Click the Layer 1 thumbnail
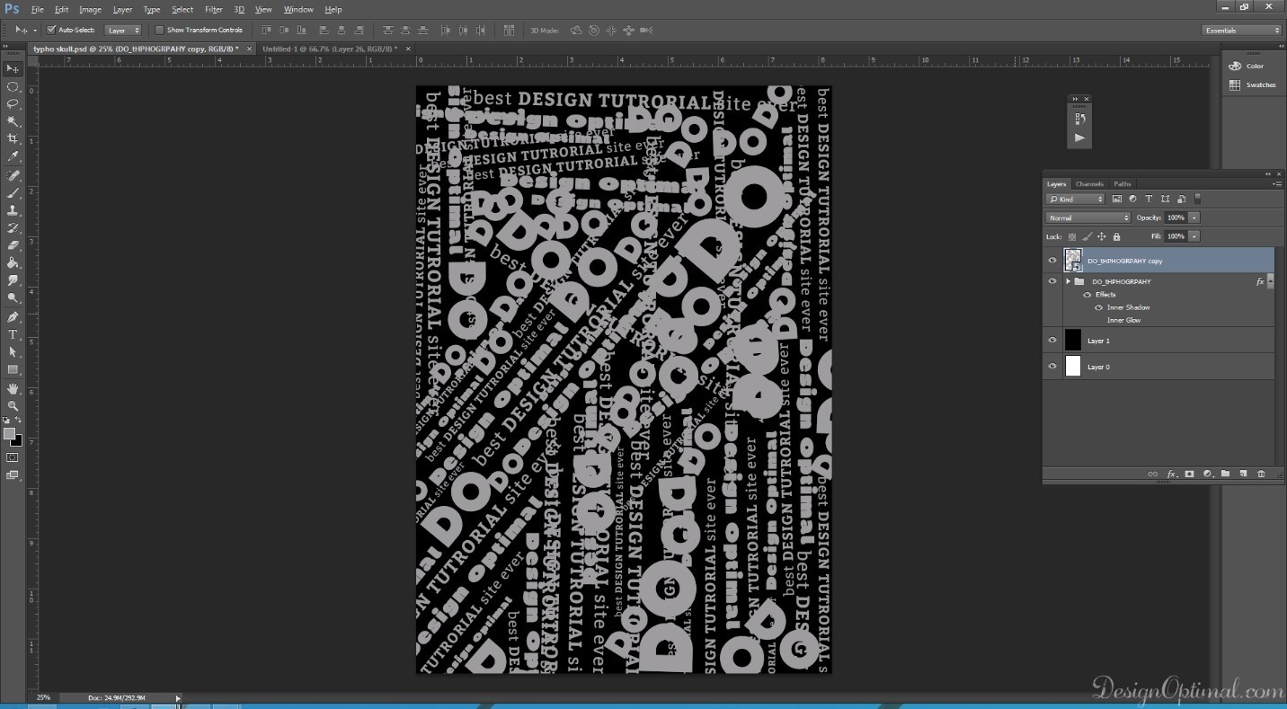 [1073, 341]
